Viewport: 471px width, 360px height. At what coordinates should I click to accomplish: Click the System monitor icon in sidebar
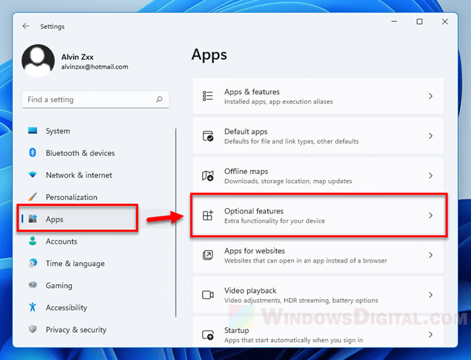(32, 131)
